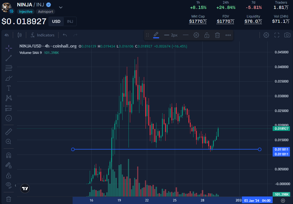
Task: Click the Liquidity value $76.0万
Action: pos(253,21)
